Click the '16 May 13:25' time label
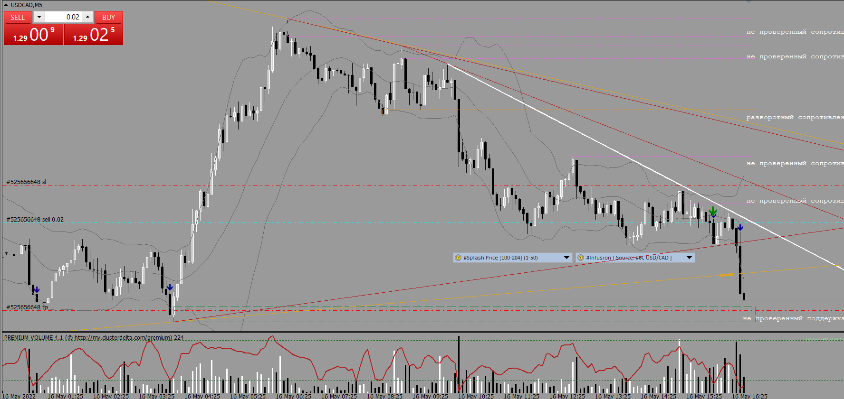This screenshot has height=399, width=844. click(613, 396)
